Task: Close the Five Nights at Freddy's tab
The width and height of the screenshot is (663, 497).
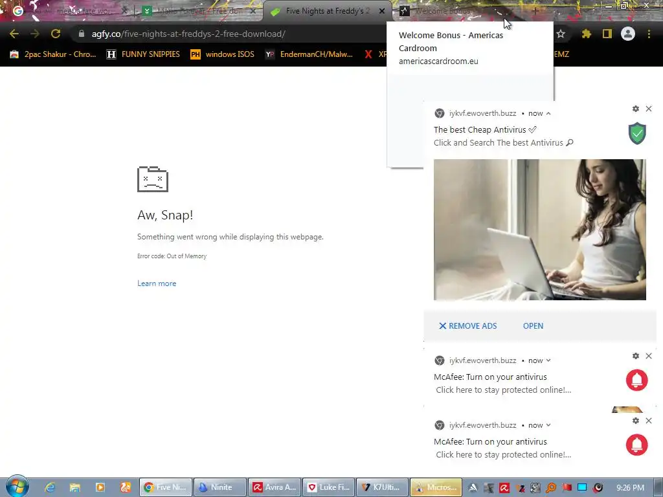Action: pyautogui.click(x=382, y=11)
